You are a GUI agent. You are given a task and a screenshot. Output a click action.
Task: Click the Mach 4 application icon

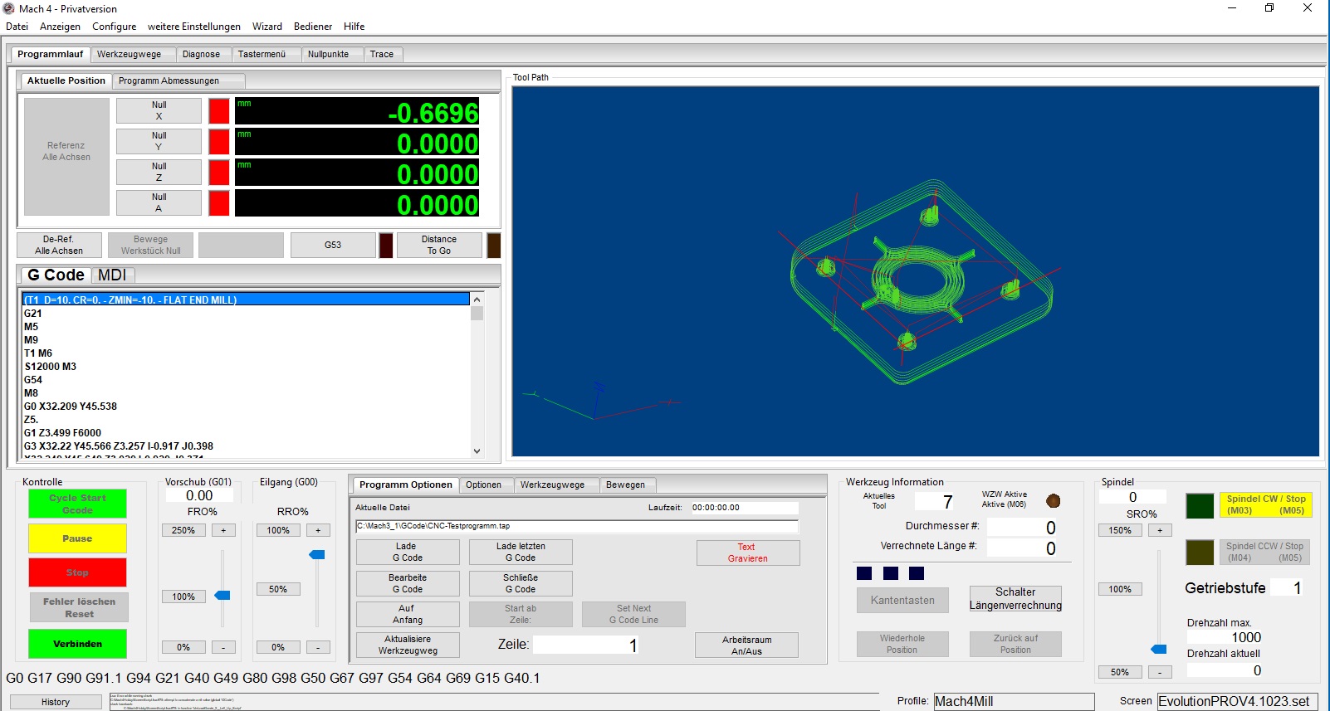(9, 8)
